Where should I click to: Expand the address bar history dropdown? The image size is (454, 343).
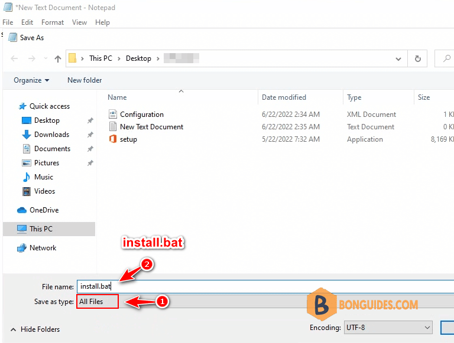pos(398,59)
